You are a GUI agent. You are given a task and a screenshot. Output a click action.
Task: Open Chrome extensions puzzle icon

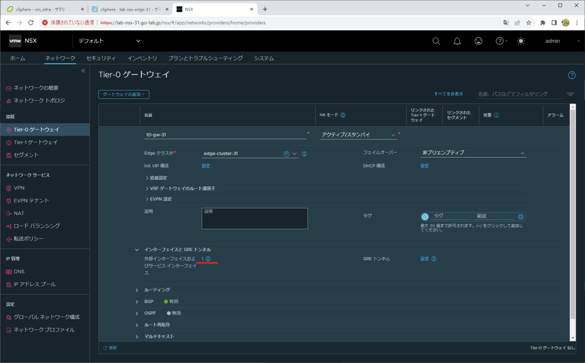point(543,22)
